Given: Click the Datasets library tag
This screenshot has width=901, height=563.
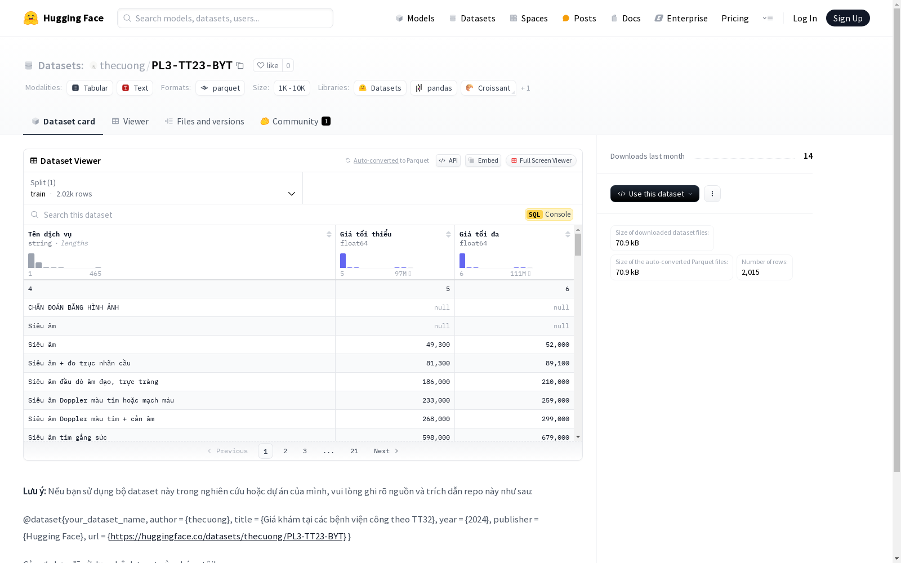Looking at the screenshot, I should (x=380, y=88).
